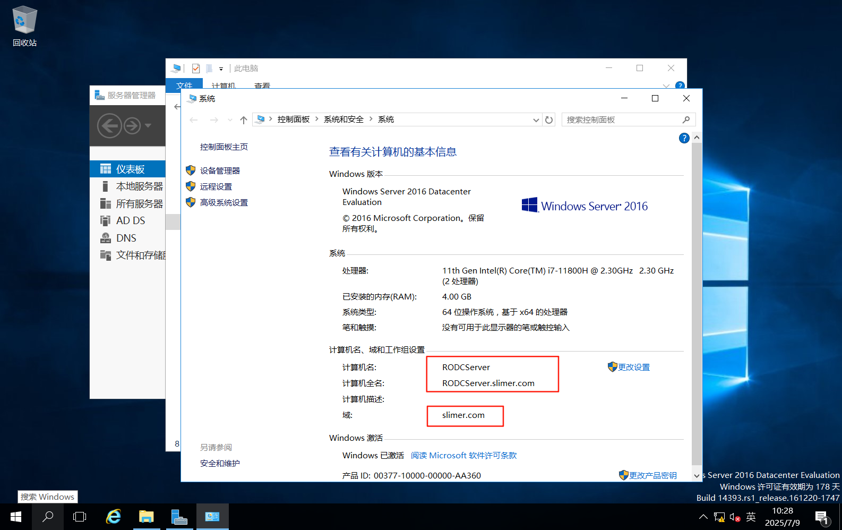
Task: Open 阅读 Microsoft 软件许可条款 link
Action: 463,455
